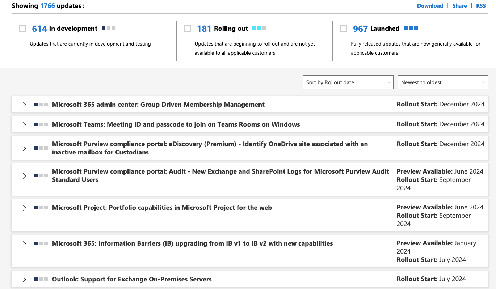Open the Sort by Rollout date dropdown

tap(348, 82)
